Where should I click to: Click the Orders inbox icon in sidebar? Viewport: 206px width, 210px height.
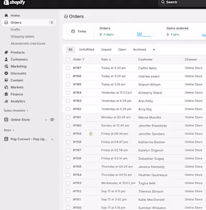click(x=6, y=23)
